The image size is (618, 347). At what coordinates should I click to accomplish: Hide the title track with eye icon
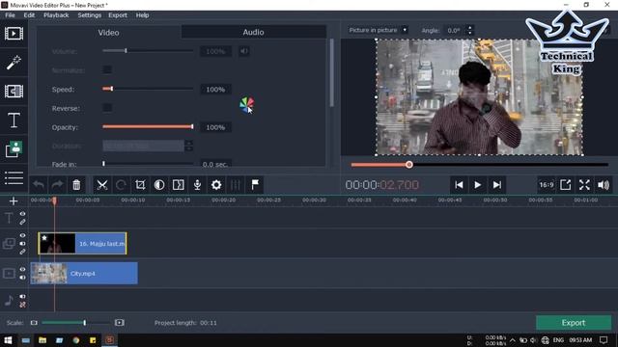(22, 214)
